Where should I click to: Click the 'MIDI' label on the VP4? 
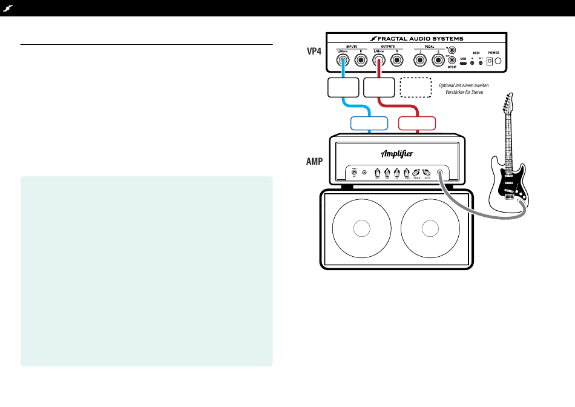(x=476, y=53)
